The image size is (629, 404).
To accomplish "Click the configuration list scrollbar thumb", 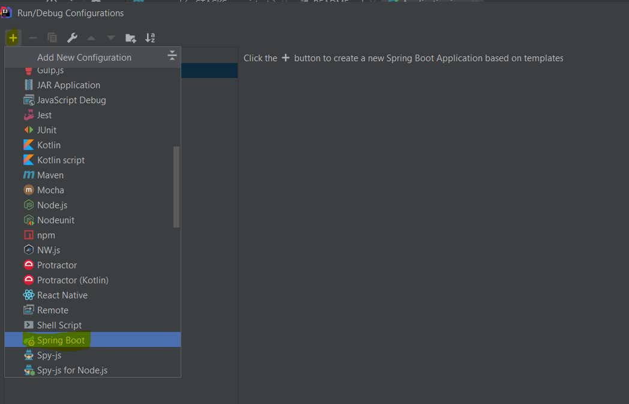I will click(x=176, y=187).
